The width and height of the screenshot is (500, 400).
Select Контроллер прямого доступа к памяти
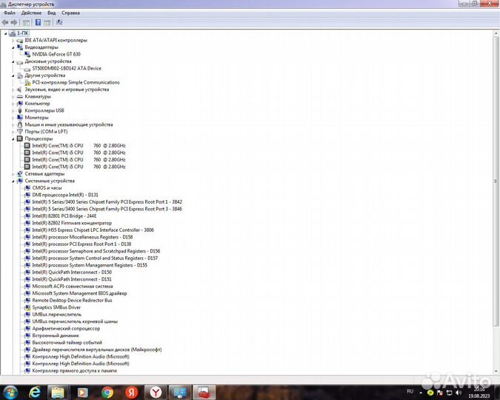click(x=74, y=370)
